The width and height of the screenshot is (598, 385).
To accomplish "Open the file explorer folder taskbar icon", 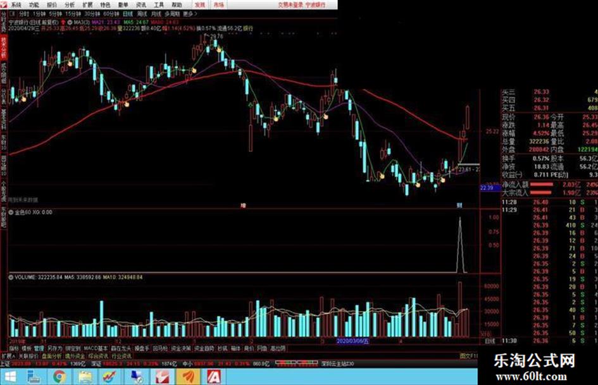I will click(84, 377).
